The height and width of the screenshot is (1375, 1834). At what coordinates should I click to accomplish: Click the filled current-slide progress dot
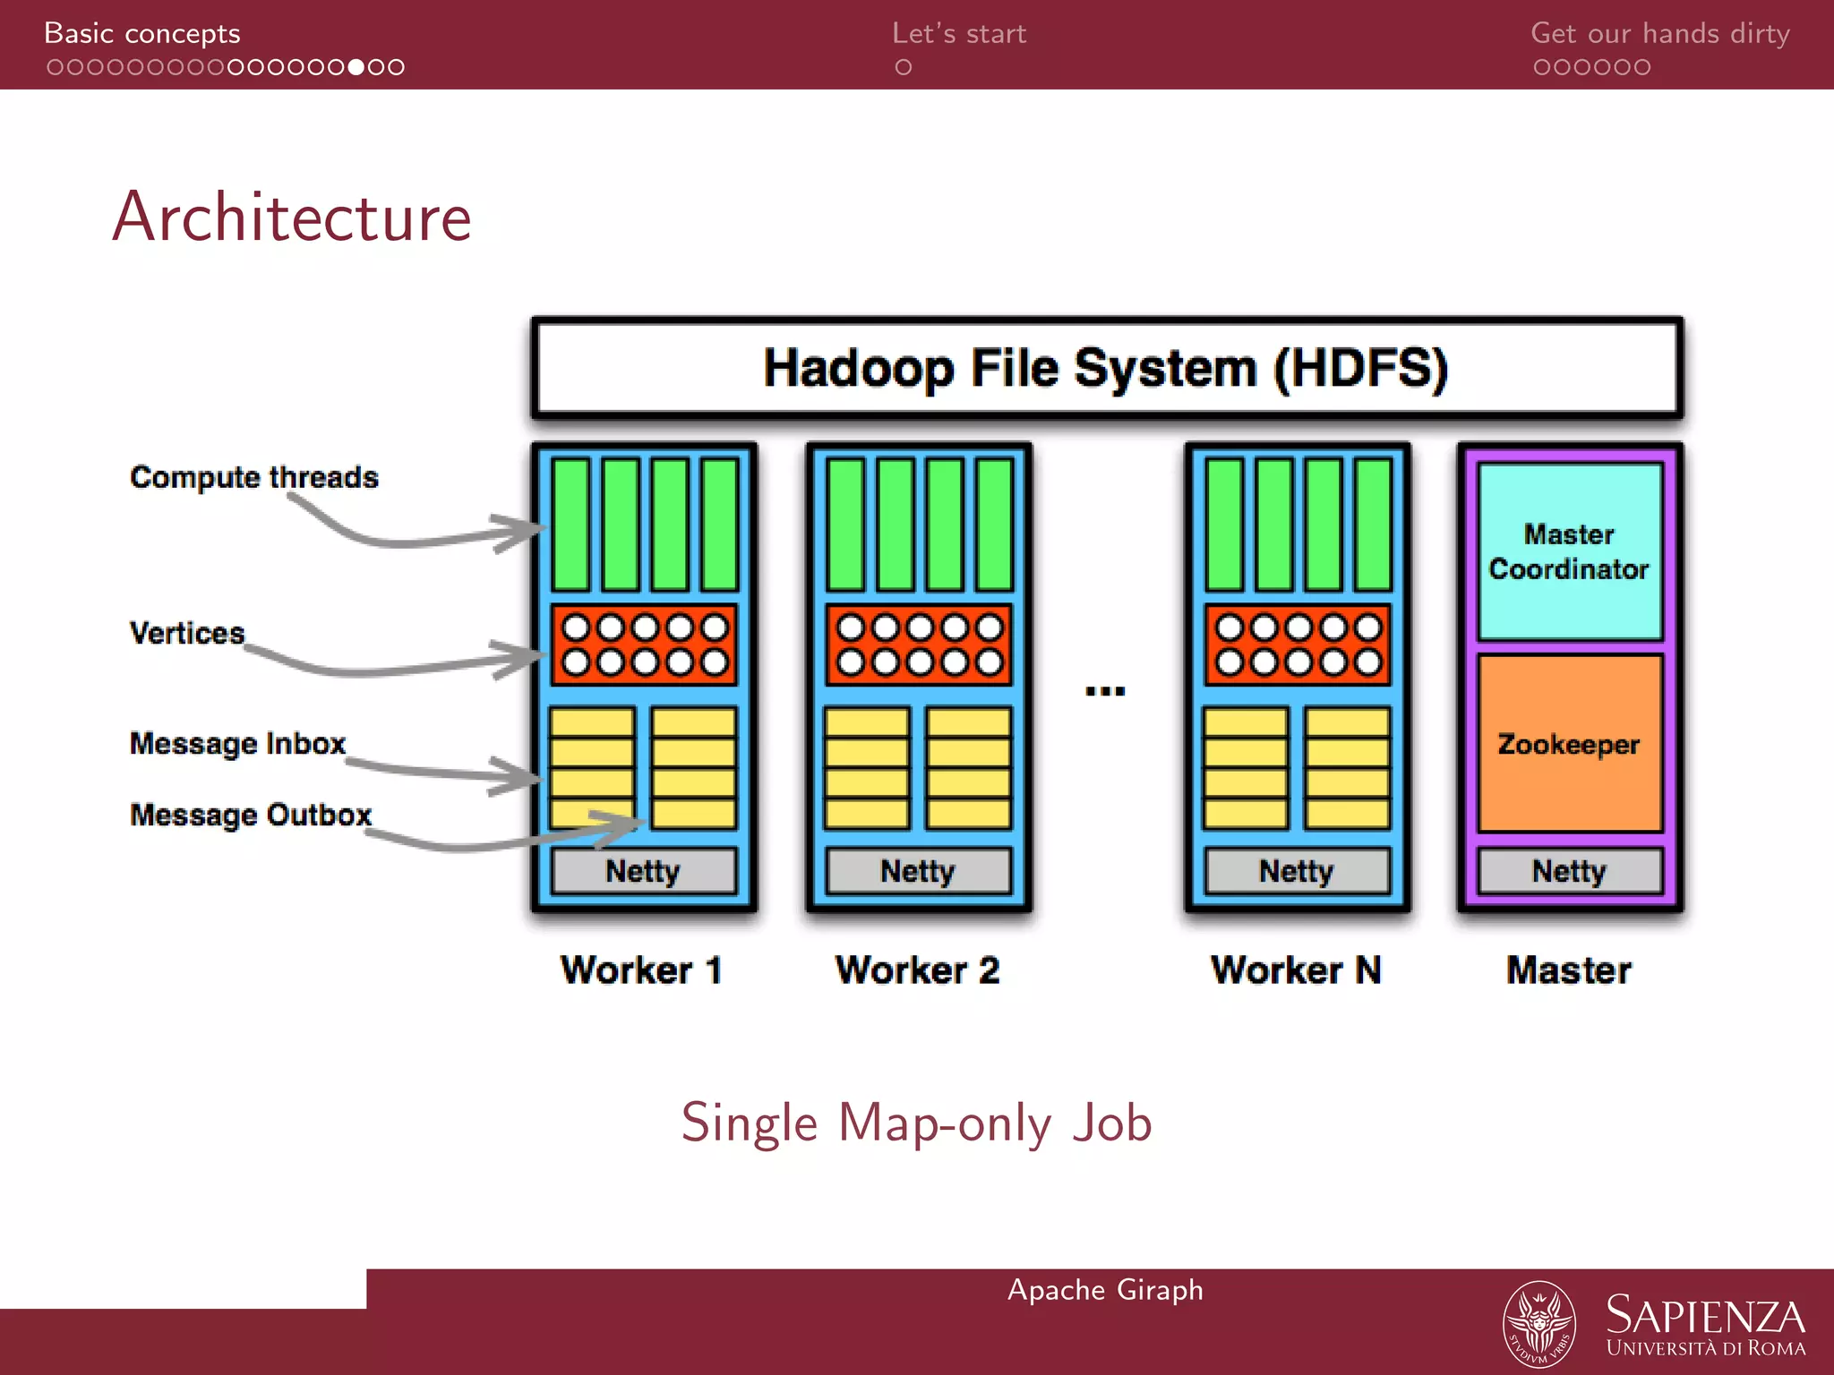(356, 67)
